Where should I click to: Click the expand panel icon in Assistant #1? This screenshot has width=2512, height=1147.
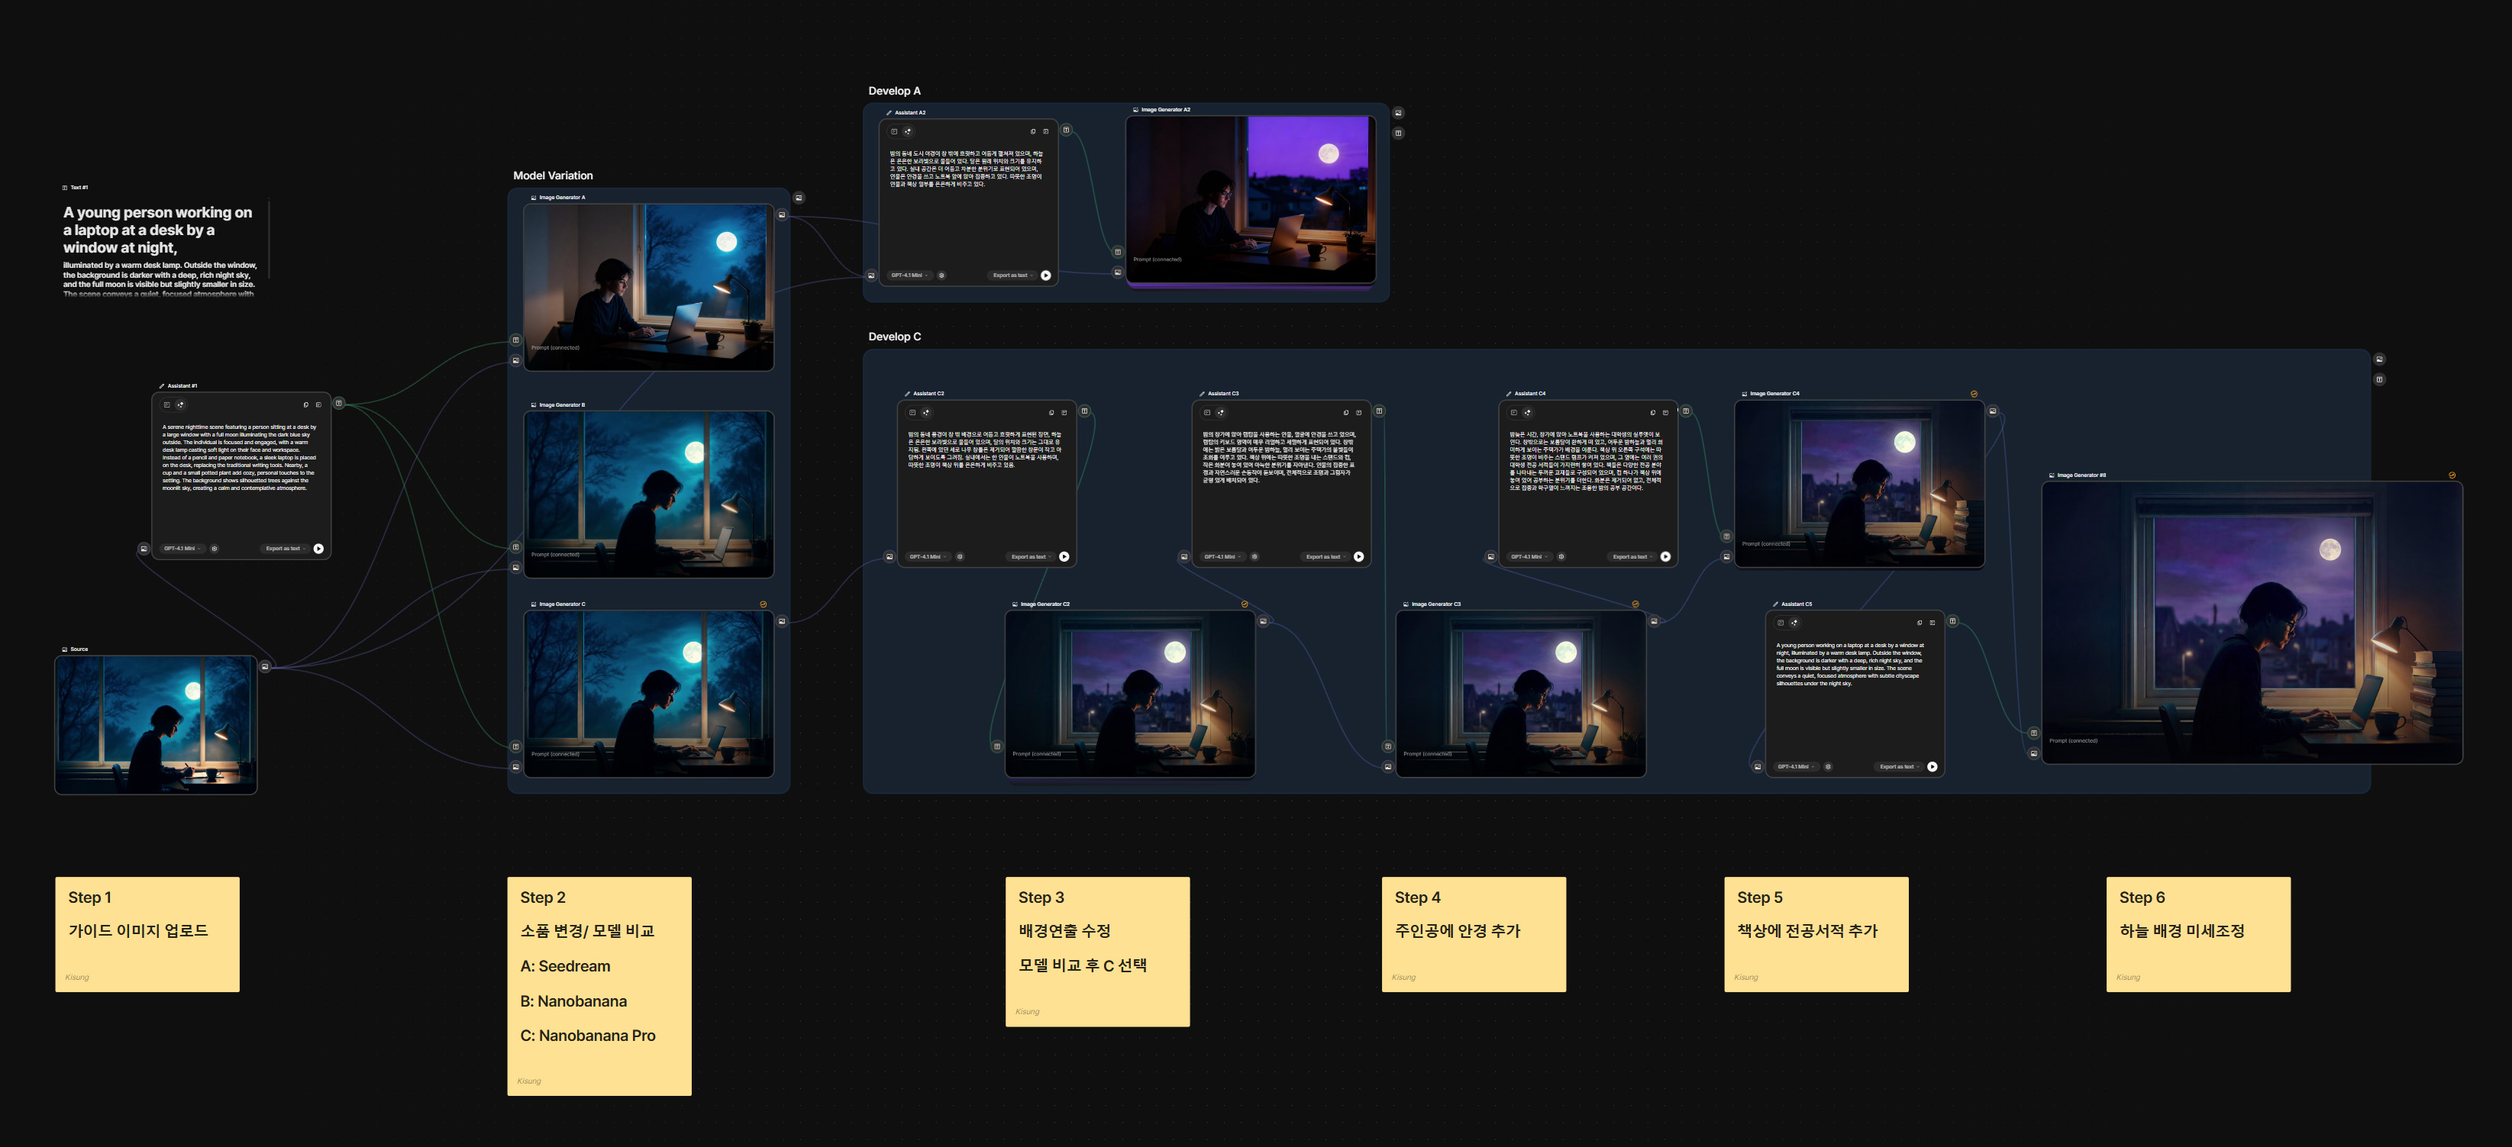point(318,404)
